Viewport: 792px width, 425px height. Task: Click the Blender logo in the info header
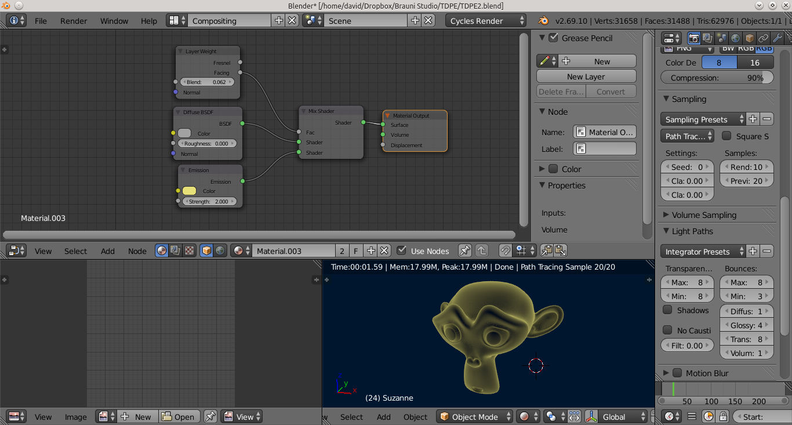point(543,20)
